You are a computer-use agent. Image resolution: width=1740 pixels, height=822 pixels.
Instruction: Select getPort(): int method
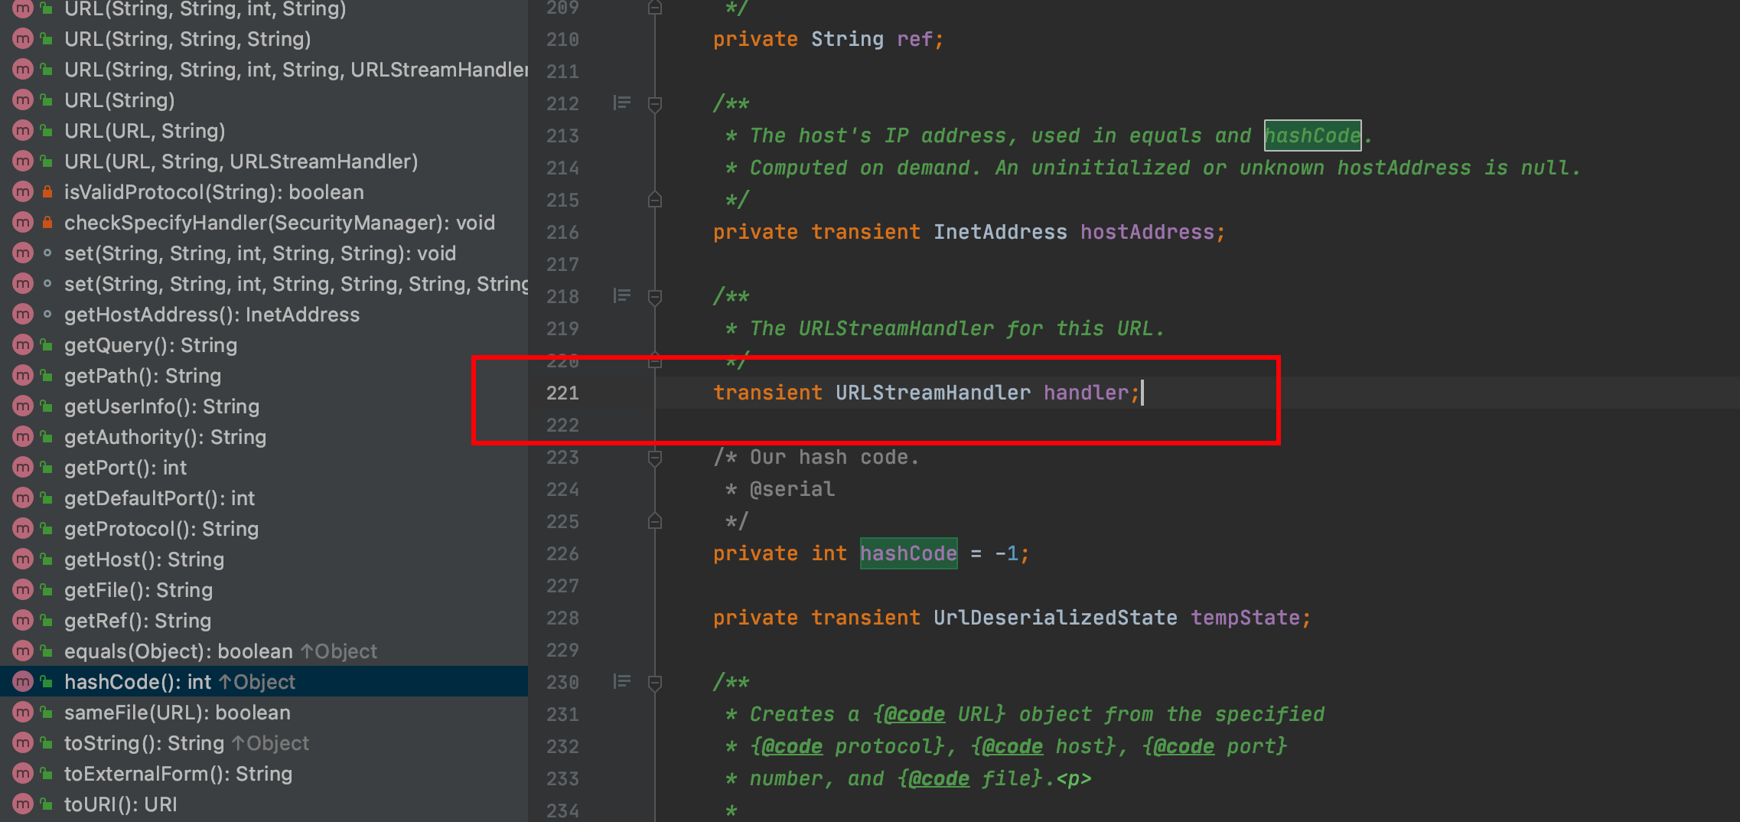click(125, 468)
